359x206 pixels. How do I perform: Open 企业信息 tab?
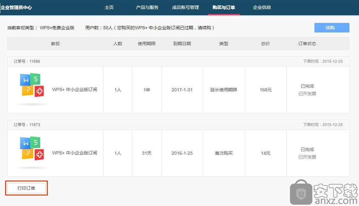click(x=262, y=8)
